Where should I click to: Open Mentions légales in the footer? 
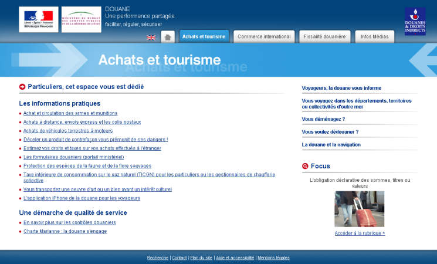coord(273,258)
